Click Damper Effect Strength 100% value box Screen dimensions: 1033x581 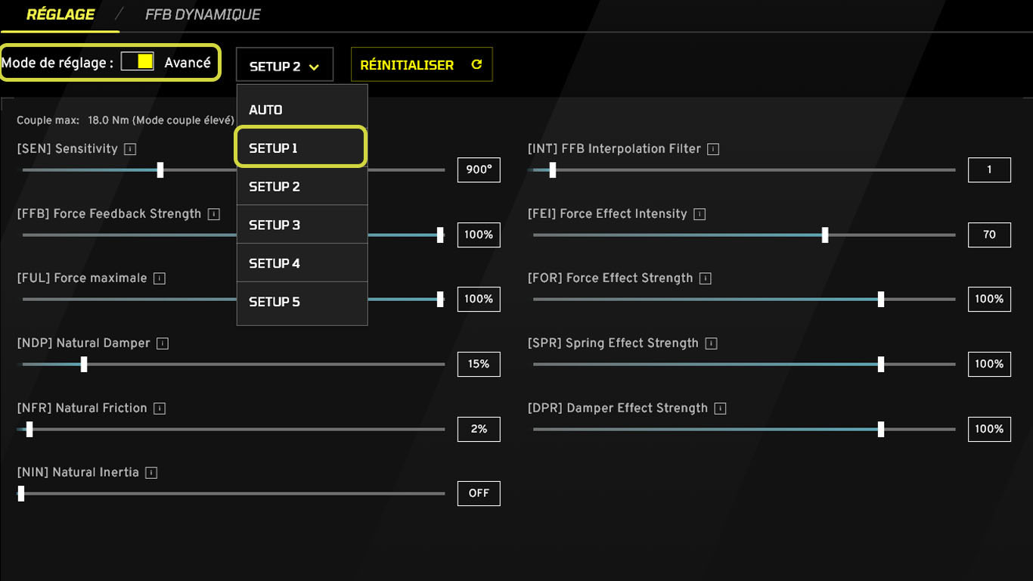[x=989, y=429]
